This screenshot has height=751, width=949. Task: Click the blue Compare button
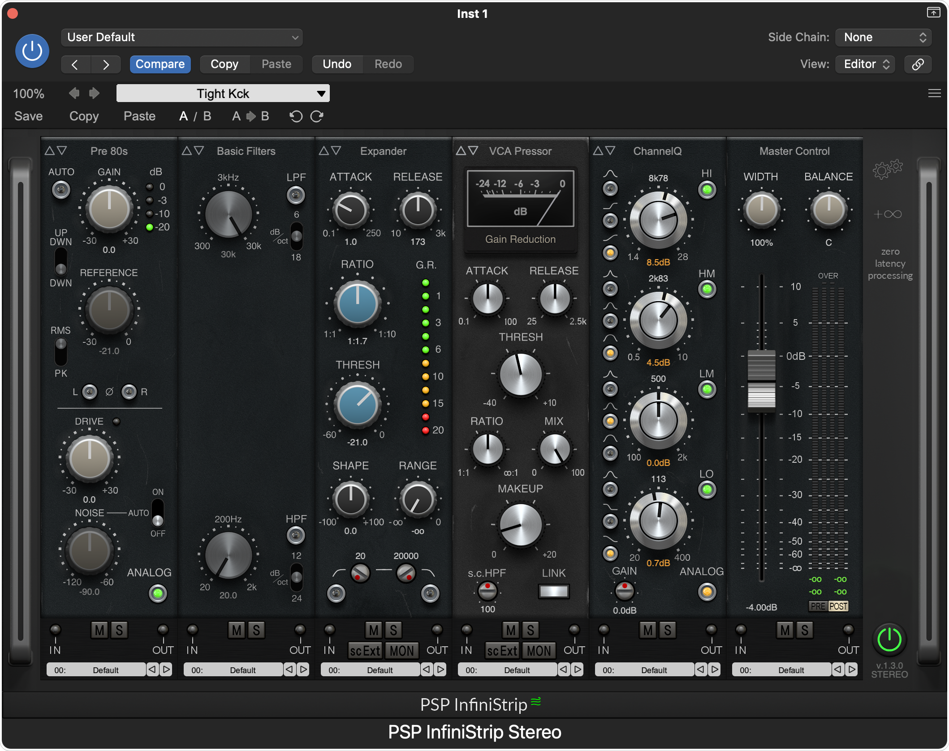pos(160,64)
